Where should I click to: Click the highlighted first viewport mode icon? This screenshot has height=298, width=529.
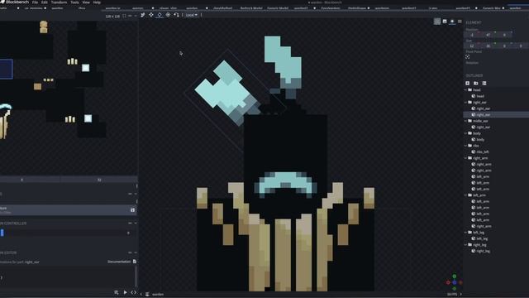click(437, 22)
